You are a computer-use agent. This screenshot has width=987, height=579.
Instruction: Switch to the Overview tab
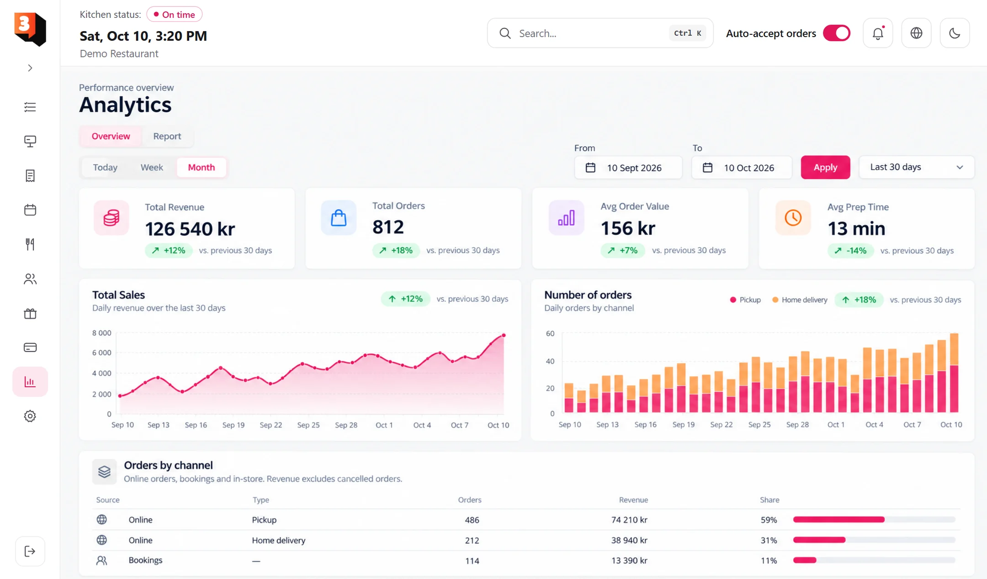111,136
